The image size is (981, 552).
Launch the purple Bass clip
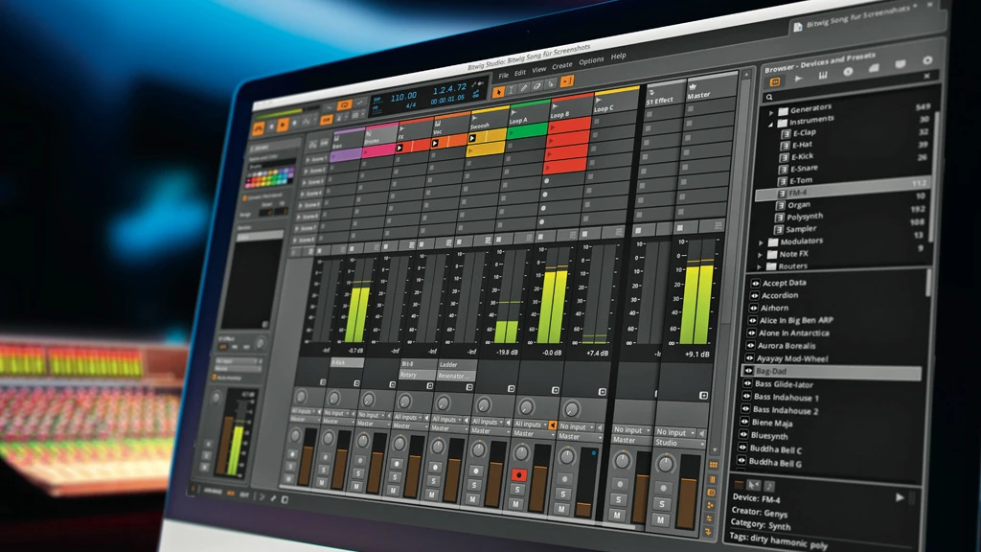[346, 155]
